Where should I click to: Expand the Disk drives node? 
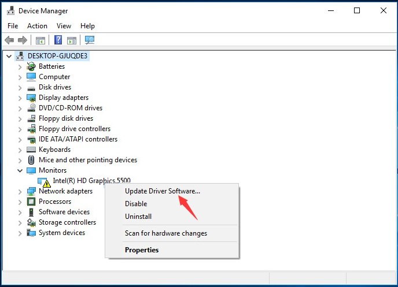[x=20, y=88]
